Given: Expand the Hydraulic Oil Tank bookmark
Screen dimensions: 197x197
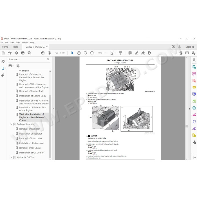Looking at the screenshot, I should tap(11, 157).
